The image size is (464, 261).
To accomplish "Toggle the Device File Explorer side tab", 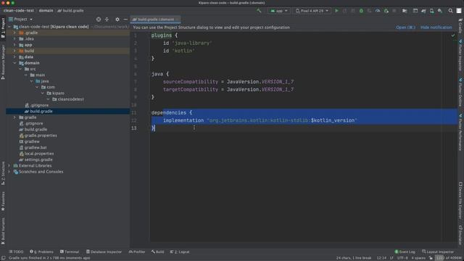I will (x=461, y=200).
